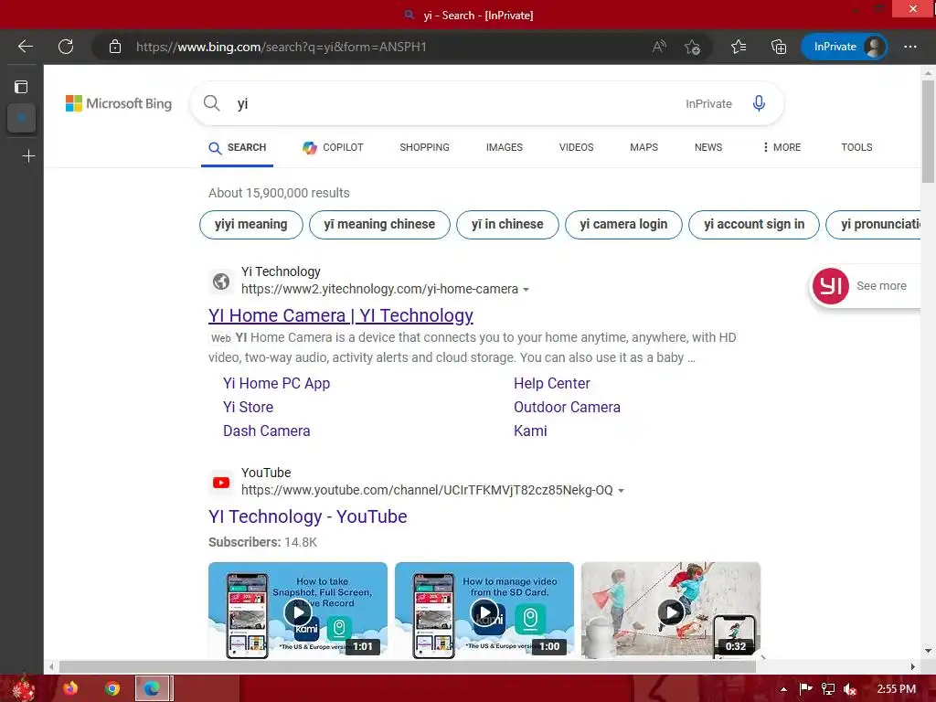Launch Firefox from the taskbar
This screenshot has width=936, height=702.
pos(70,689)
